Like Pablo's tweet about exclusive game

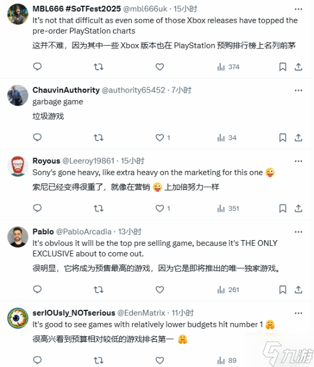coord(160,290)
